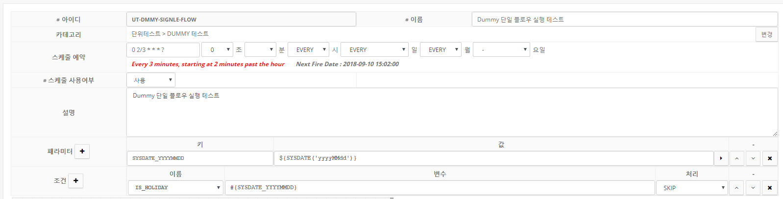Click the cron expression field 0 2/3 * * * ?
Screen dimensions: 783x199
(x=163, y=50)
